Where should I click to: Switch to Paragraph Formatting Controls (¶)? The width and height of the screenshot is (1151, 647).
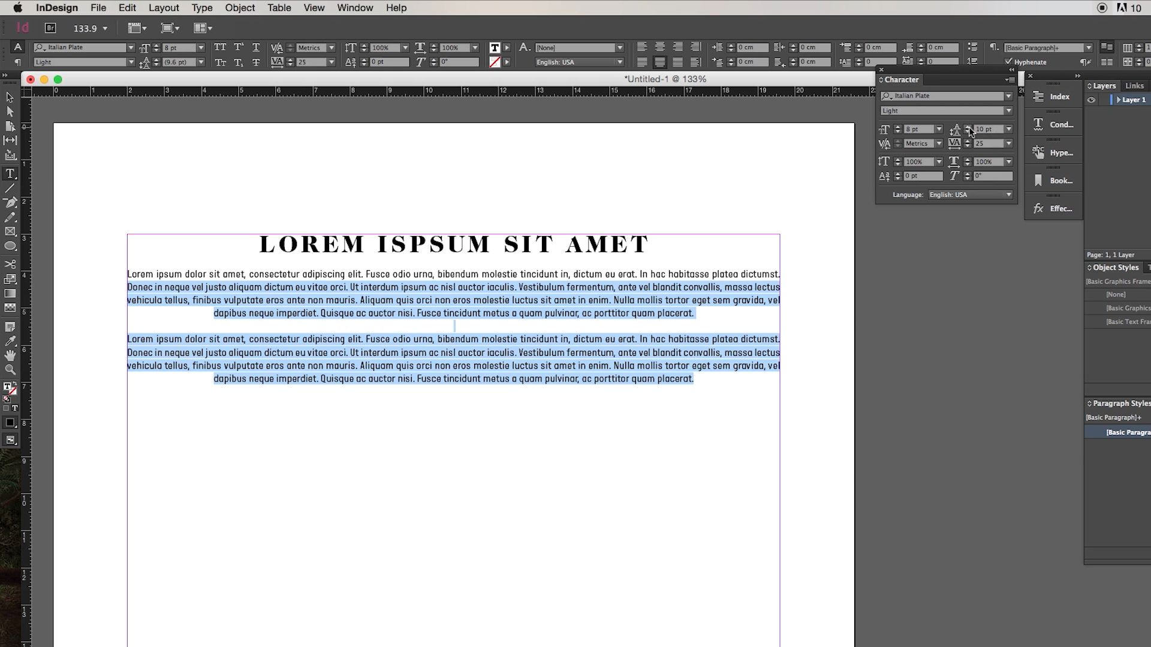click(17, 62)
